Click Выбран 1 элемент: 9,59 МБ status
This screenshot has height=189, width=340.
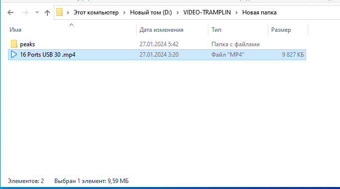pyautogui.click(x=91, y=181)
